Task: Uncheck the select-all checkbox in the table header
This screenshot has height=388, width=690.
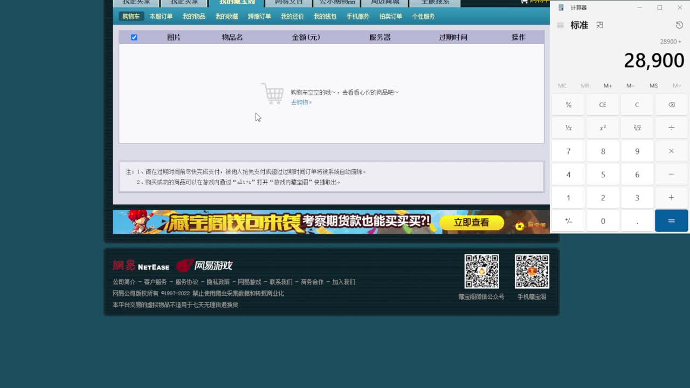Action: pos(134,37)
